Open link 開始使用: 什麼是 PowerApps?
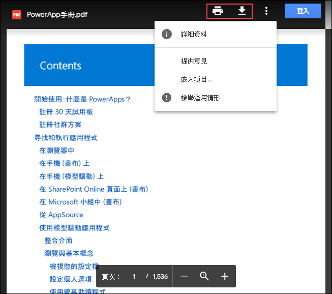The height and width of the screenshot is (294, 332). [x=82, y=99]
